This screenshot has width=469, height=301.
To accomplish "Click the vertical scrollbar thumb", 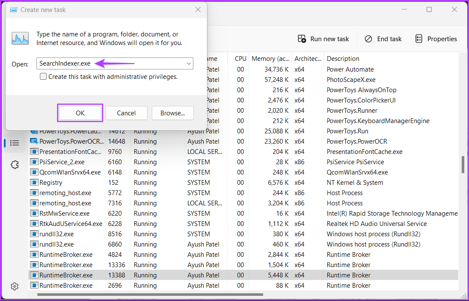I will 463,164.
